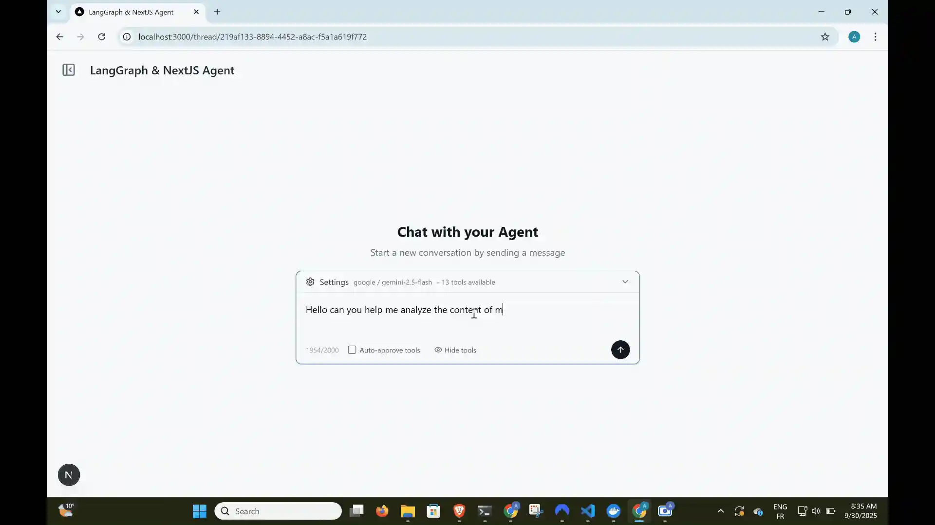
Task: Launch VS Code from the taskbar
Action: 588,511
